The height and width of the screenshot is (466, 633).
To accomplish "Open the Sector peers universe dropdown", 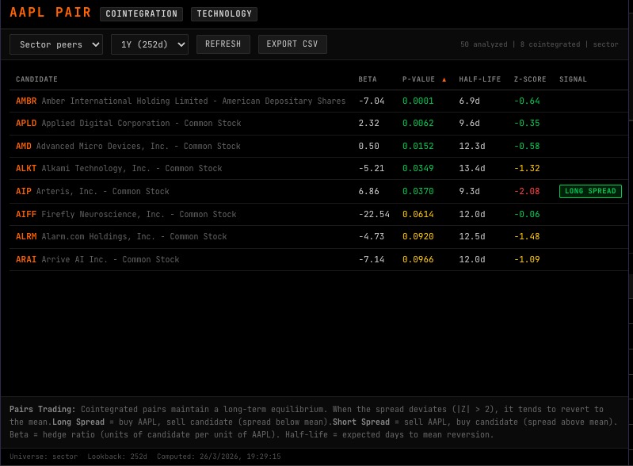I will [x=56, y=44].
